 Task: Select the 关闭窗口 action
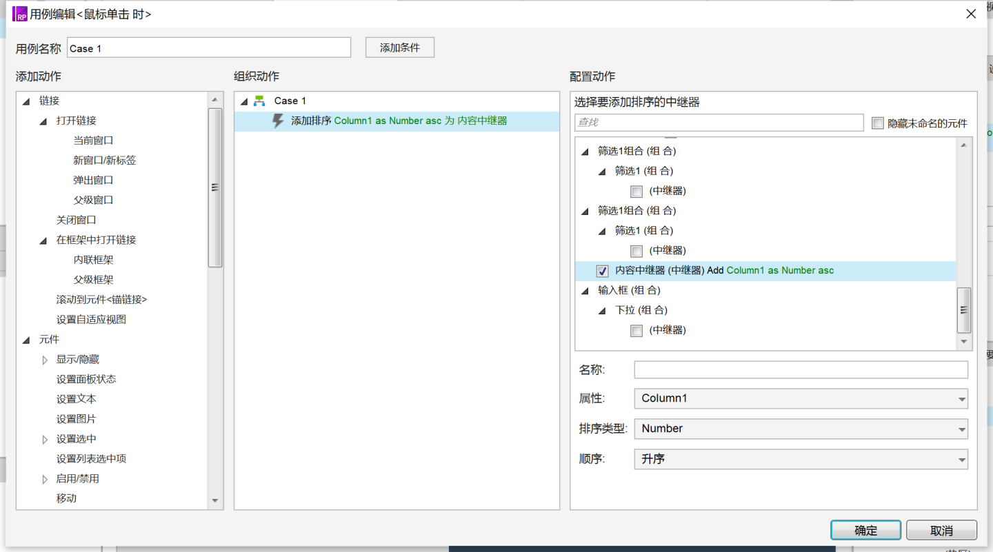[76, 221]
